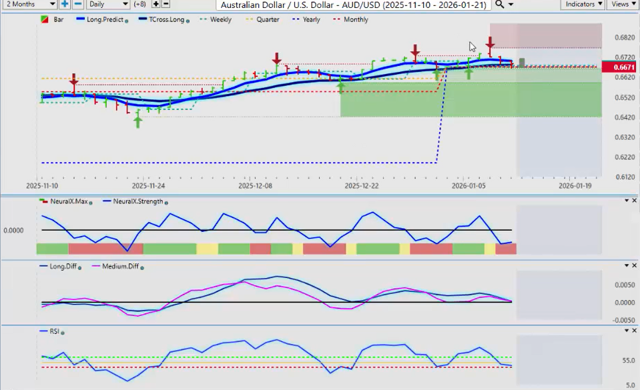Collapse the Long.Diff panel with arrow

tap(626, 266)
